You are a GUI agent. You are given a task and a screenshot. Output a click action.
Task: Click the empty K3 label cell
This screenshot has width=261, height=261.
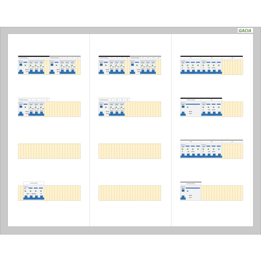(232, 58)
